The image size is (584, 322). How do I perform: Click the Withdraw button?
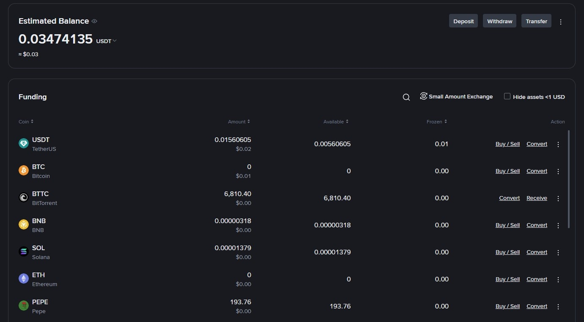coord(499,21)
